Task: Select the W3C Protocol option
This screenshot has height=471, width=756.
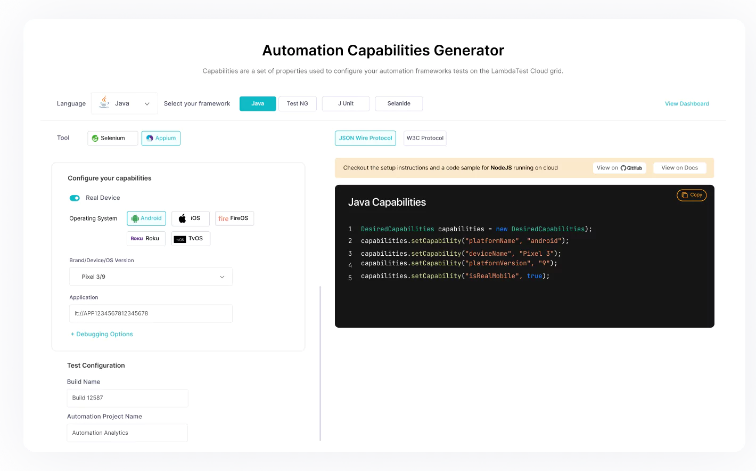Action: (x=425, y=138)
